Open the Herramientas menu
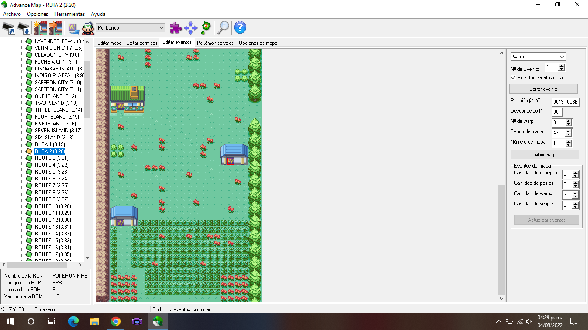The image size is (588, 330). (69, 14)
